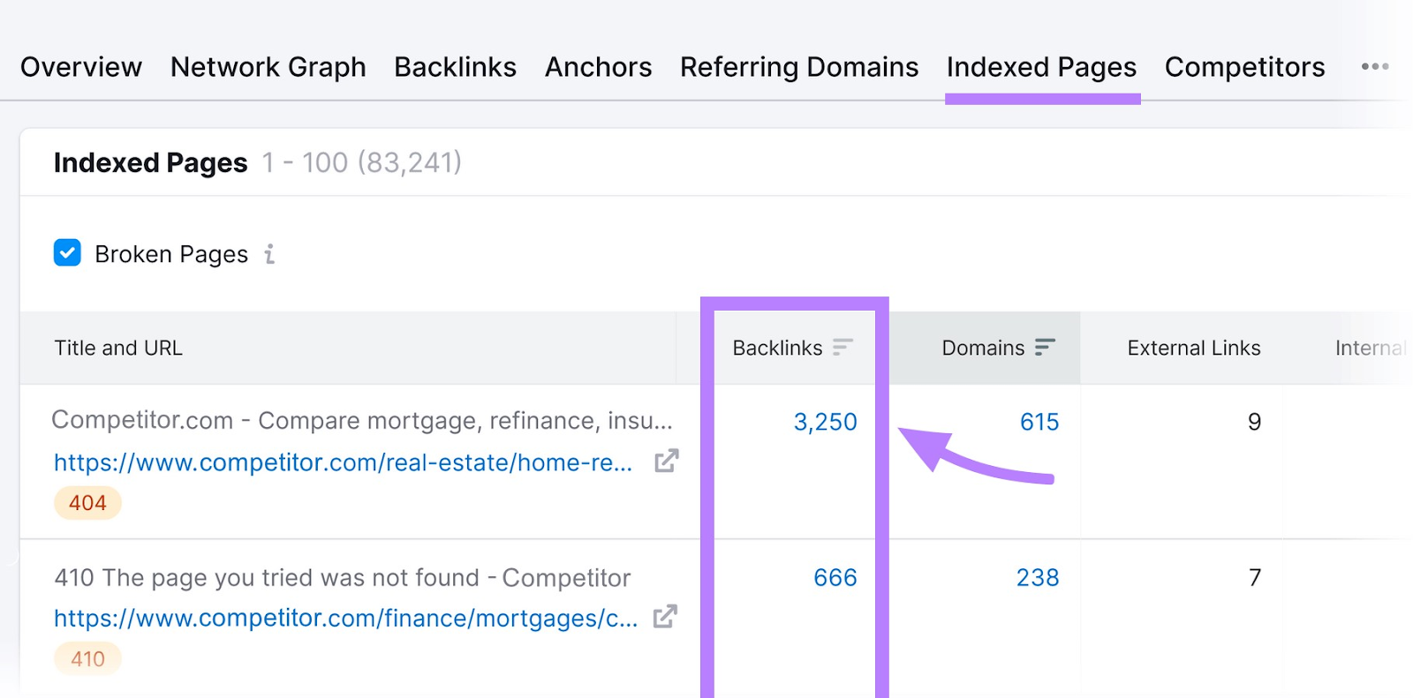Switch to the Overview tab
The image size is (1413, 698).
point(81,66)
